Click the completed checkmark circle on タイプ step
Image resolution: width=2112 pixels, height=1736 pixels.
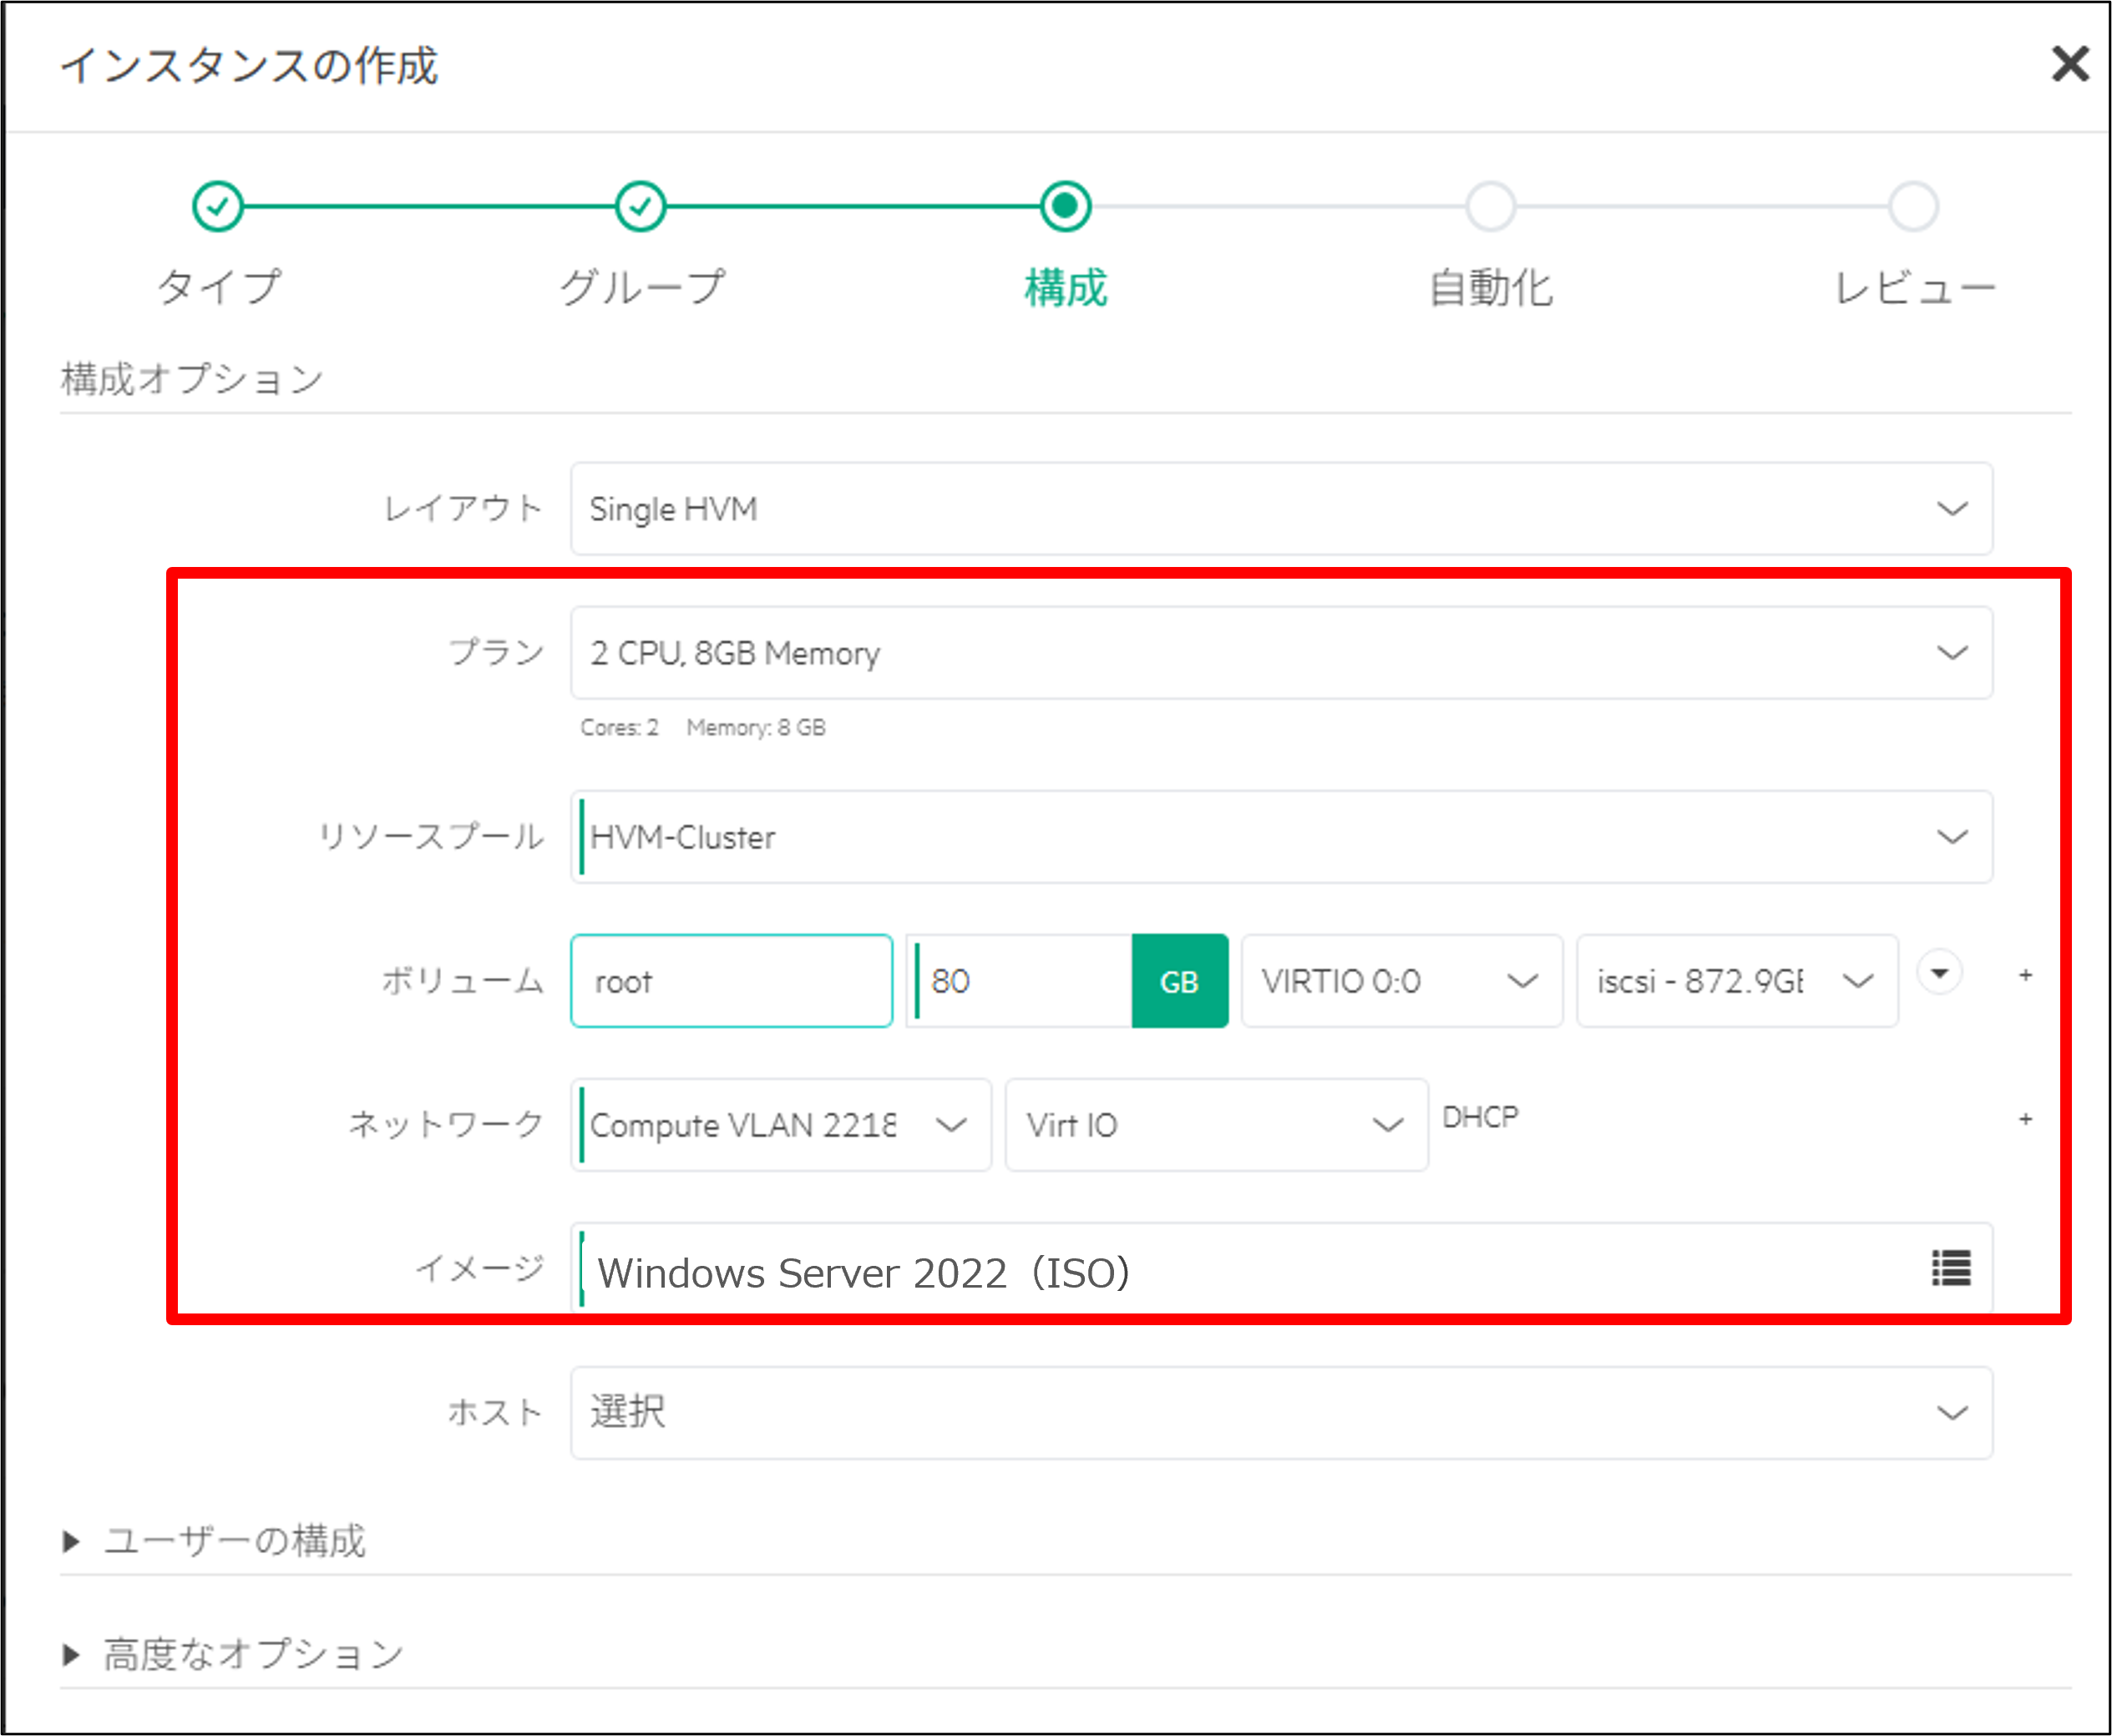click(216, 205)
